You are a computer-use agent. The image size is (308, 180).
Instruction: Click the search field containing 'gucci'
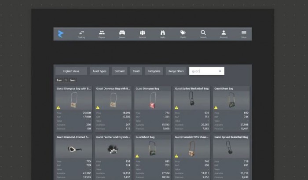[x=203, y=71]
